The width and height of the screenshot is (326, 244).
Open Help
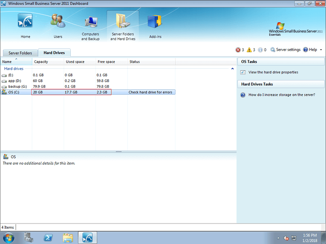tap(313, 50)
